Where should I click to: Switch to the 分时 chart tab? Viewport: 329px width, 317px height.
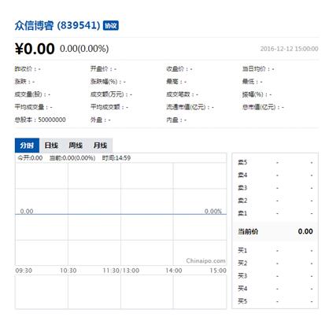(x=27, y=146)
